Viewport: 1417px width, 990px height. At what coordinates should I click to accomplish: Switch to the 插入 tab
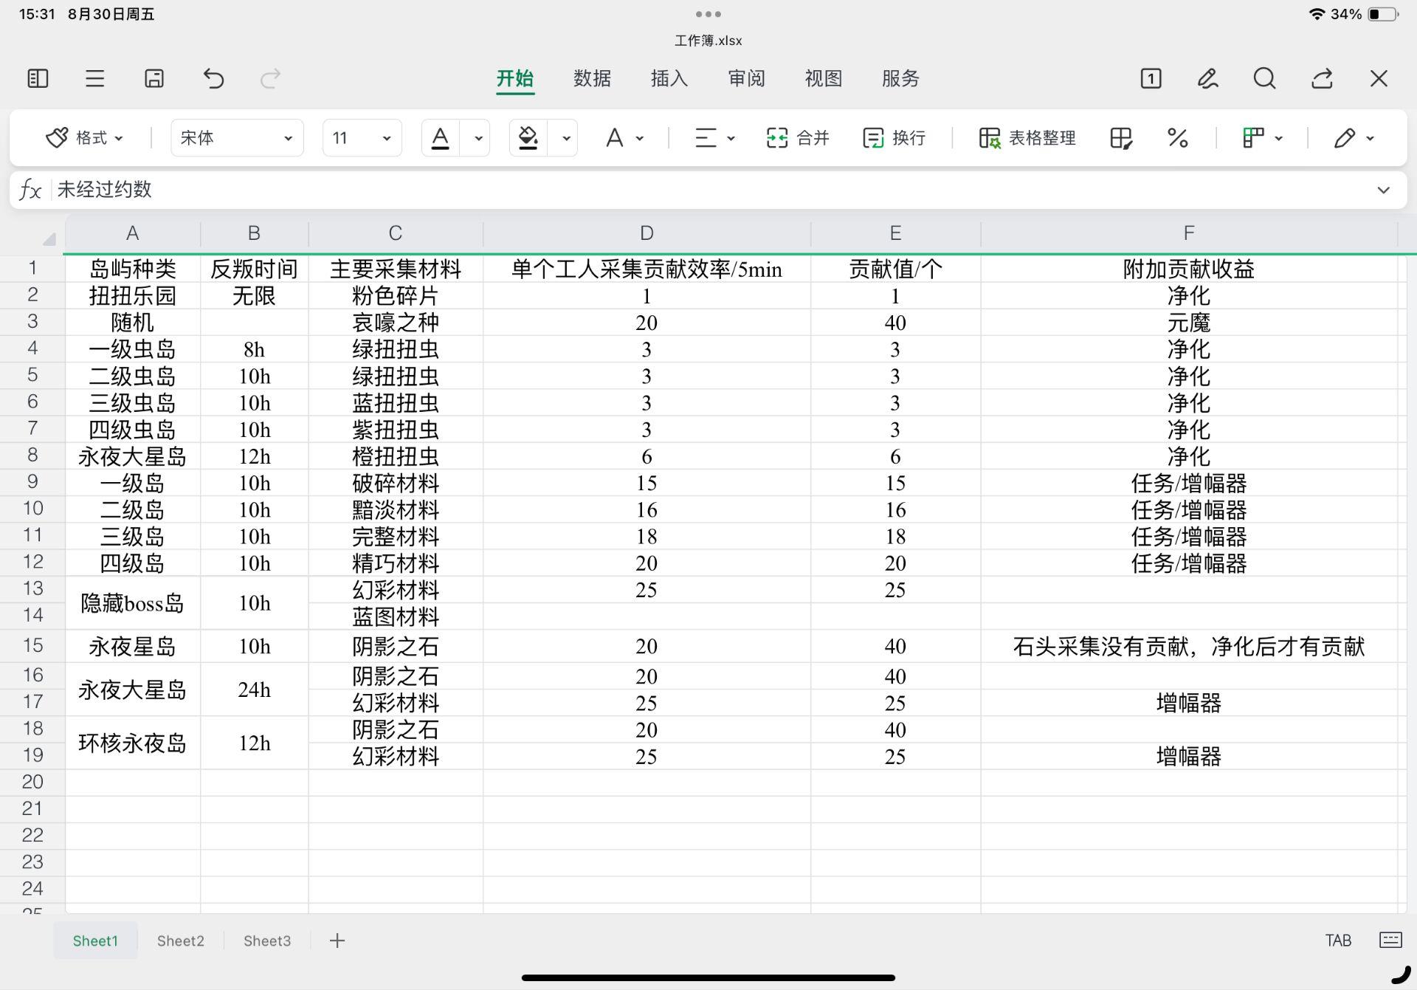(669, 78)
